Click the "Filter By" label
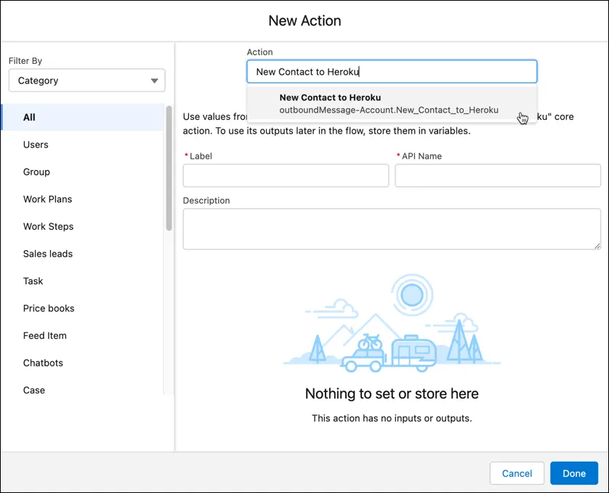 pos(25,60)
